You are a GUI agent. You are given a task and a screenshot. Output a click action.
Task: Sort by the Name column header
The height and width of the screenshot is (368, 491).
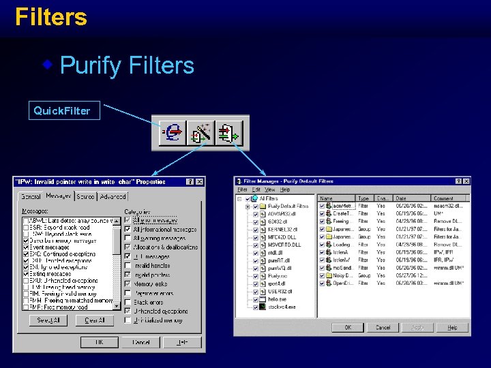pyautogui.click(x=337, y=198)
